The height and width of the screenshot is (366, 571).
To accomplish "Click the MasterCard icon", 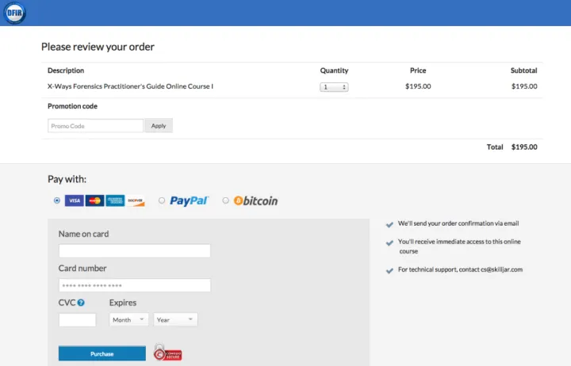I will coord(94,201).
